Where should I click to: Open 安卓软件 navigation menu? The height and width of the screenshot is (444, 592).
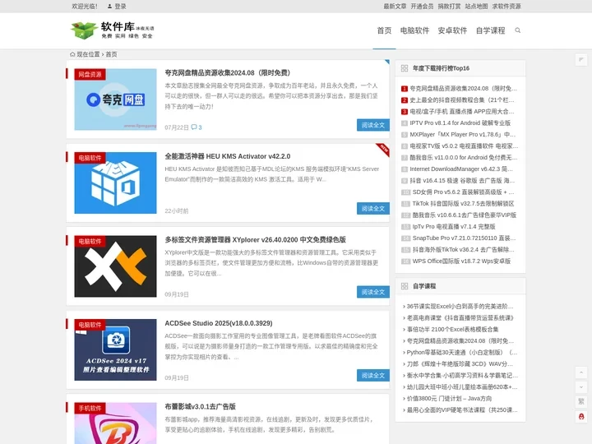pyautogui.click(x=452, y=30)
